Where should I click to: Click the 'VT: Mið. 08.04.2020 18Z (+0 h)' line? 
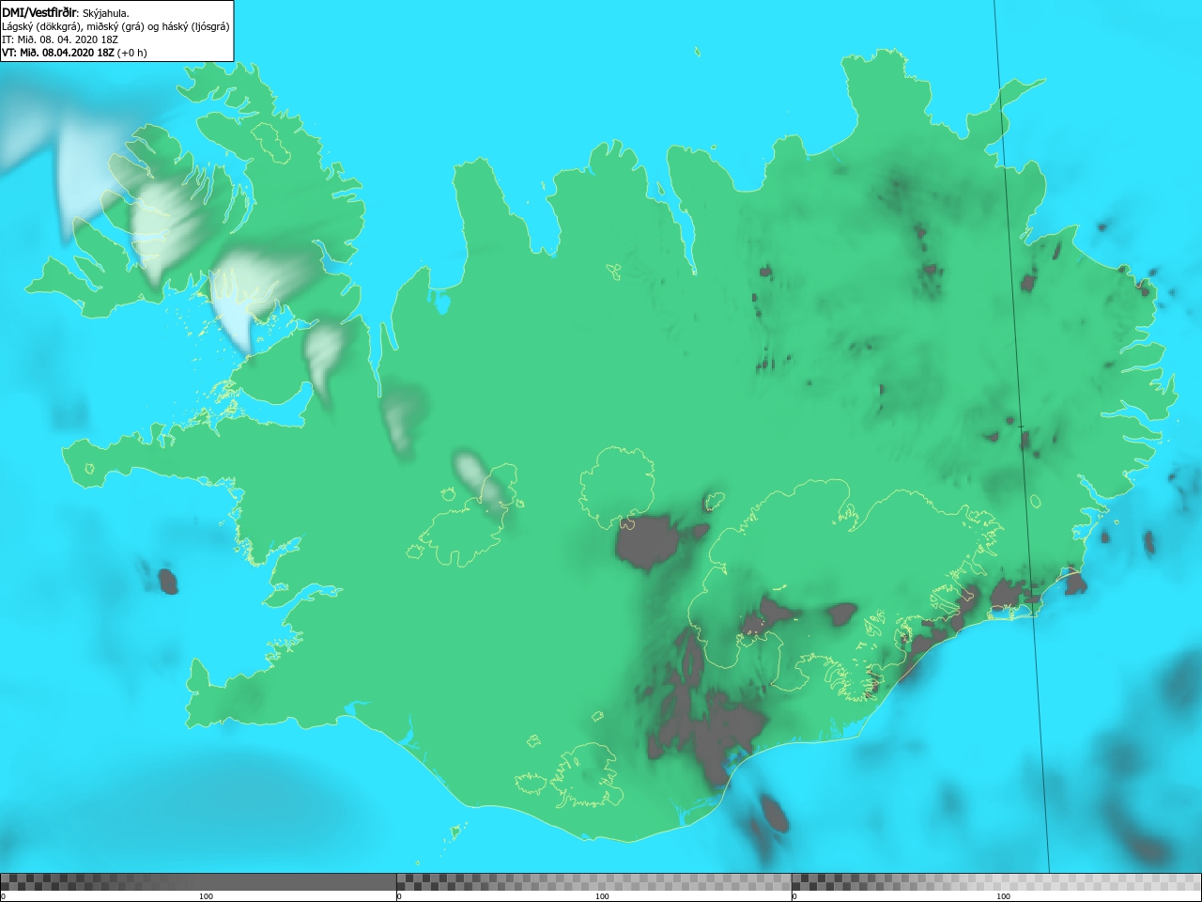coord(74,53)
